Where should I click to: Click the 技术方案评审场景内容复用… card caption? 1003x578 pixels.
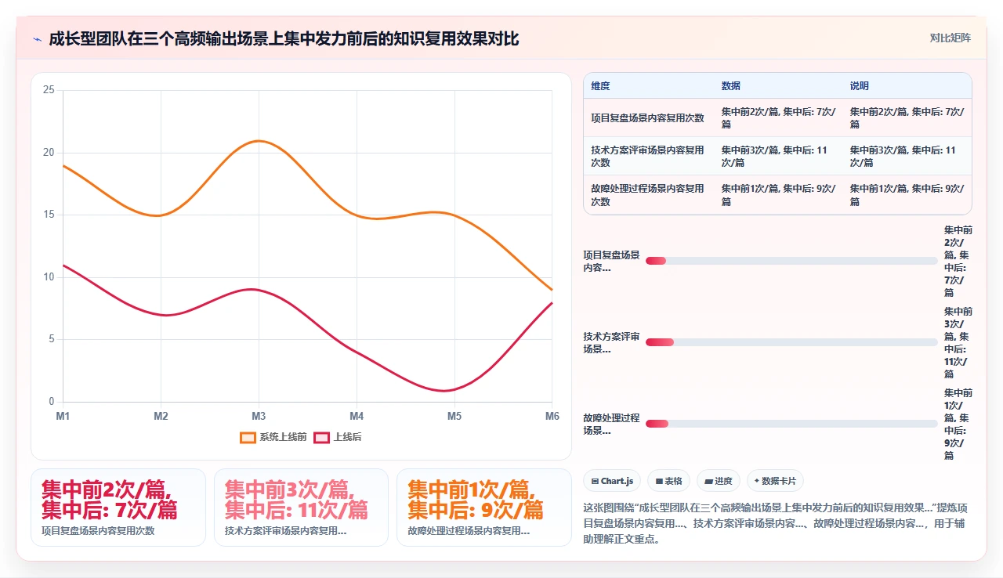285,531
